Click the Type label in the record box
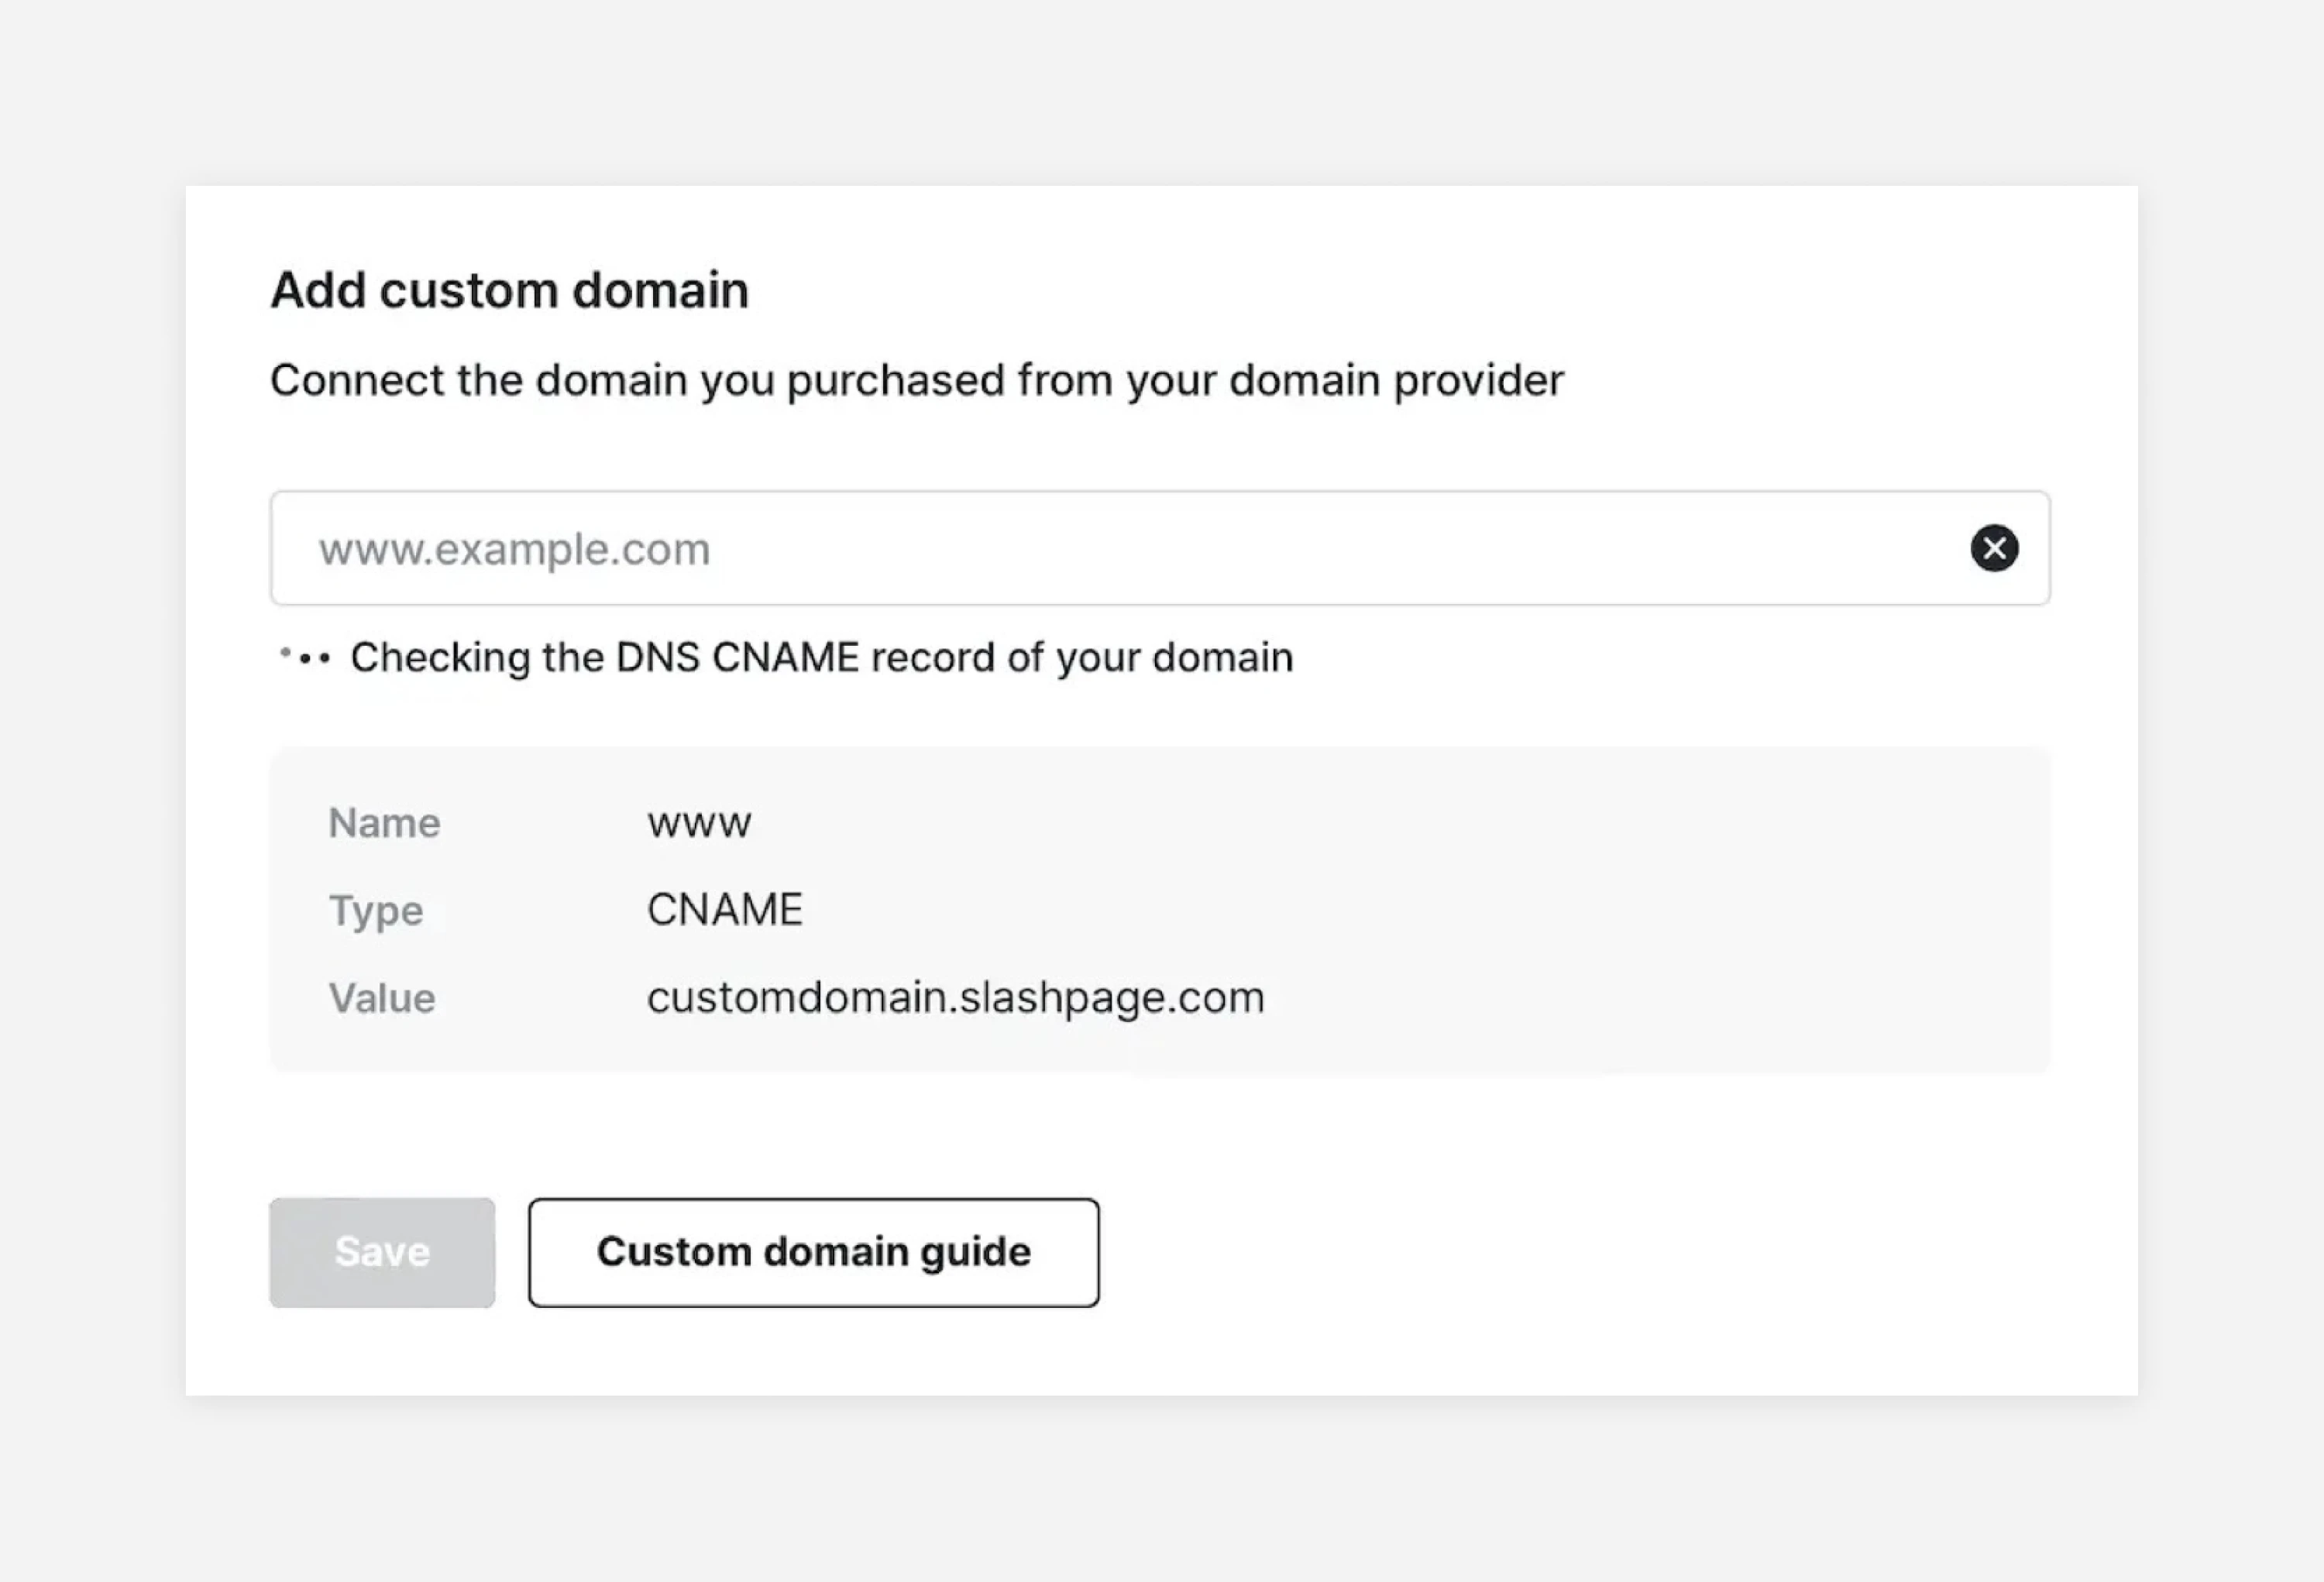 [376, 911]
